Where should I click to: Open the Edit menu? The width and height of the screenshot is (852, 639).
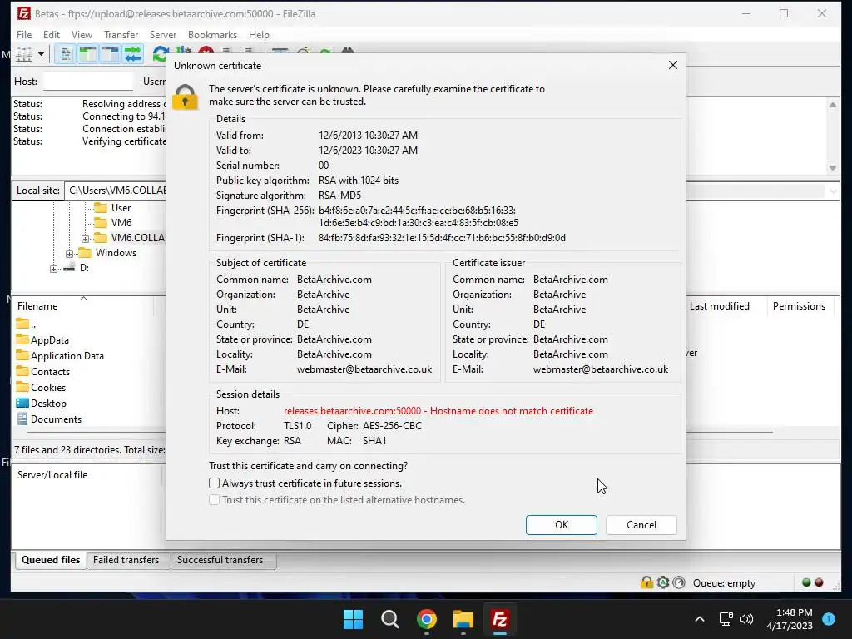[x=52, y=35]
